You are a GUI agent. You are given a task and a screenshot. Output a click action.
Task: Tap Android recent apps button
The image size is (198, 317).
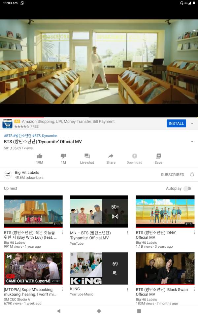[x=139, y=311]
